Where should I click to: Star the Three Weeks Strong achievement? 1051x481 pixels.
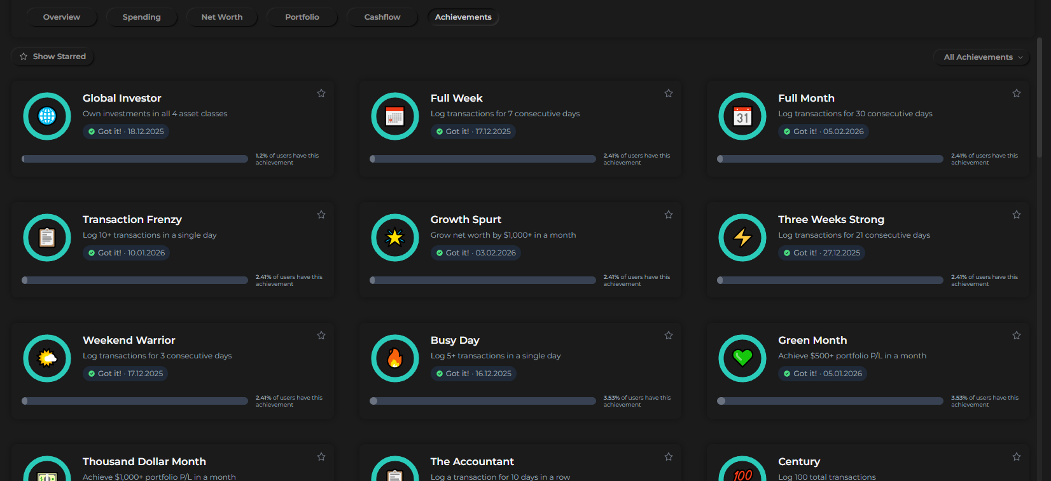tap(1017, 215)
